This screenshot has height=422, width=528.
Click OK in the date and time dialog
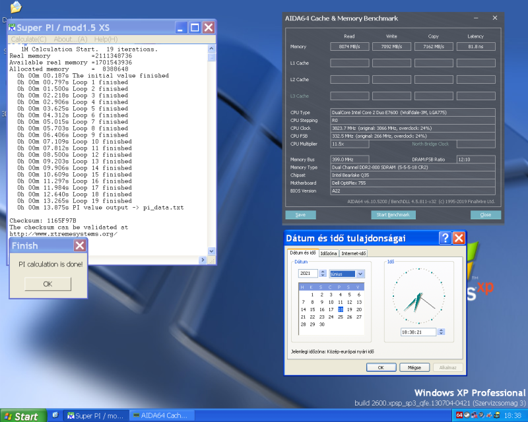pos(381,367)
